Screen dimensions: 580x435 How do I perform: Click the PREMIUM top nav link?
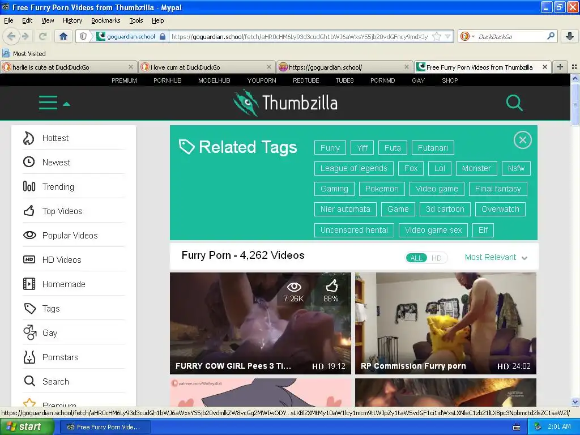pos(124,80)
